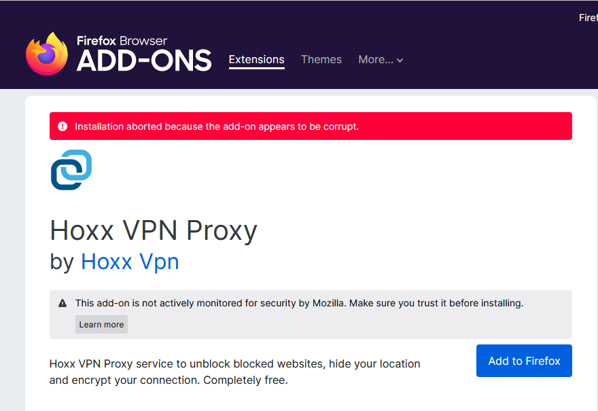This screenshot has width=598, height=411.
Task: Click the Add to Firefox button
Action: [x=524, y=361]
